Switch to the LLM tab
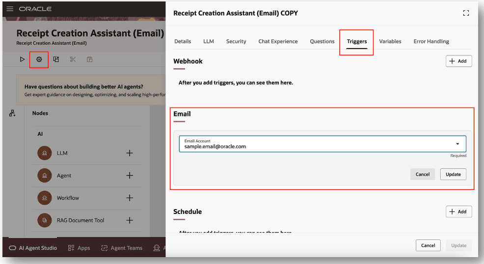 (209, 41)
